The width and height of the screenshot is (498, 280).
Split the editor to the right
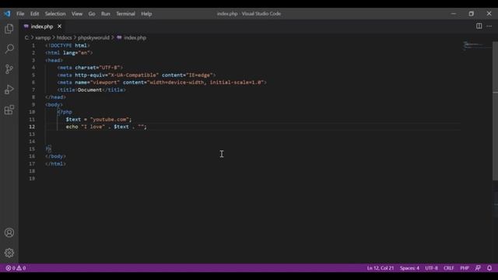click(479, 26)
